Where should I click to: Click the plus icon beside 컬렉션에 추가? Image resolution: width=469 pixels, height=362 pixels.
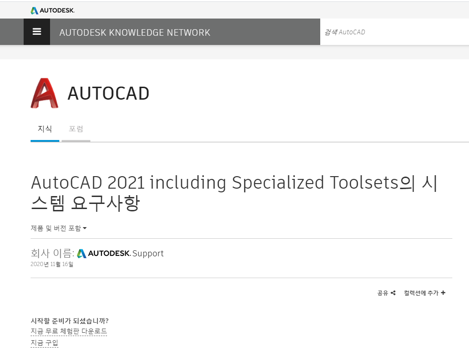click(x=443, y=292)
